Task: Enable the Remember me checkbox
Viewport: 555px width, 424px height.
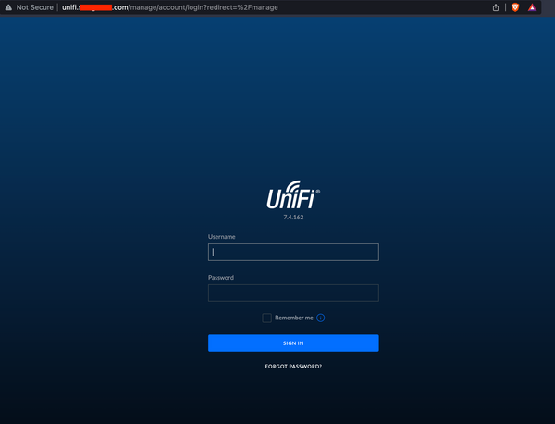Action: [x=267, y=318]
